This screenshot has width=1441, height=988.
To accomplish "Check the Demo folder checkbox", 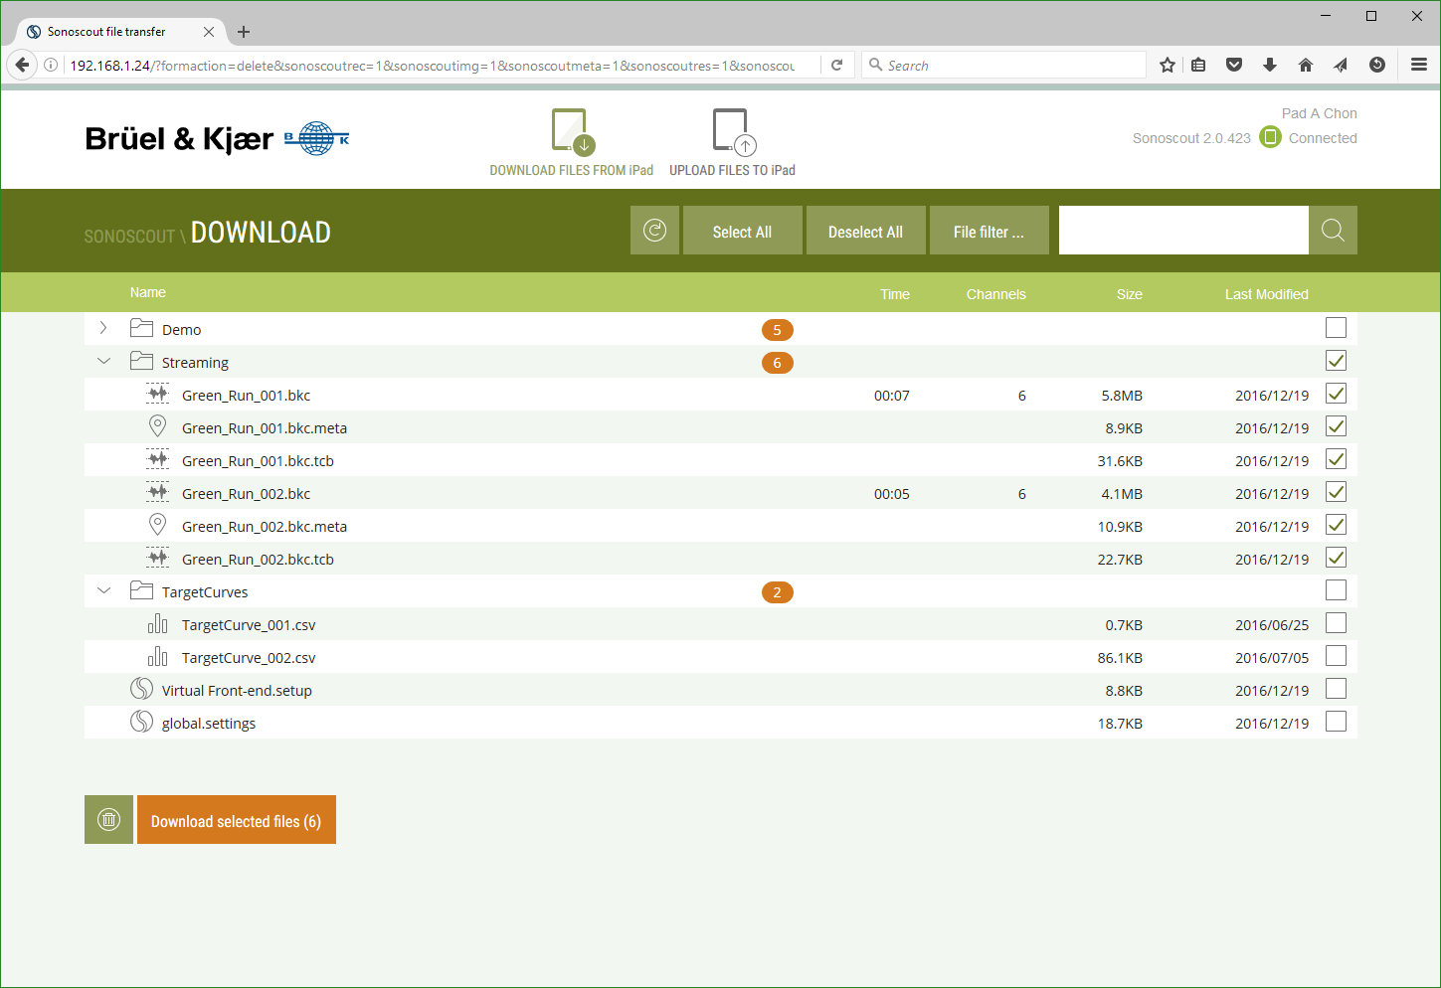I will tap(1336, 328).
